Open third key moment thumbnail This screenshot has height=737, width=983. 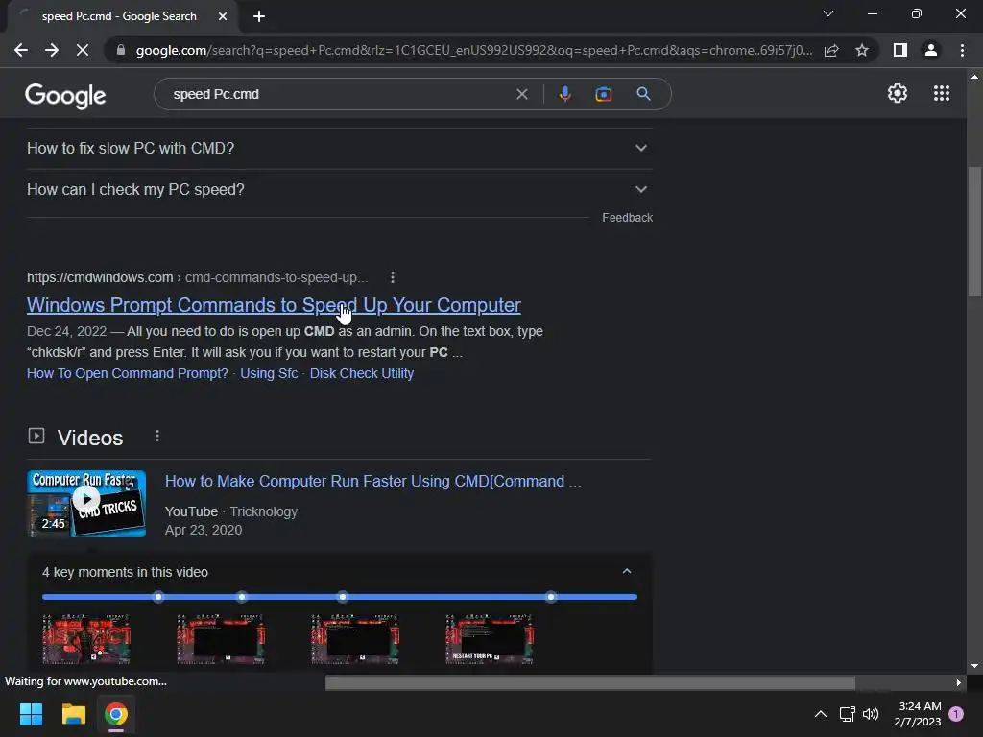coord(355,638)
